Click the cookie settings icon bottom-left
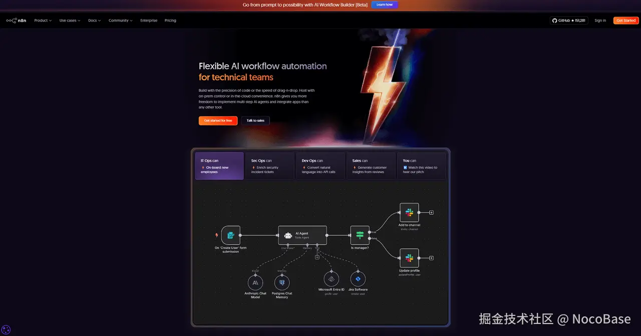This screenshot has width=641, height=336. [x=6, y=329]
